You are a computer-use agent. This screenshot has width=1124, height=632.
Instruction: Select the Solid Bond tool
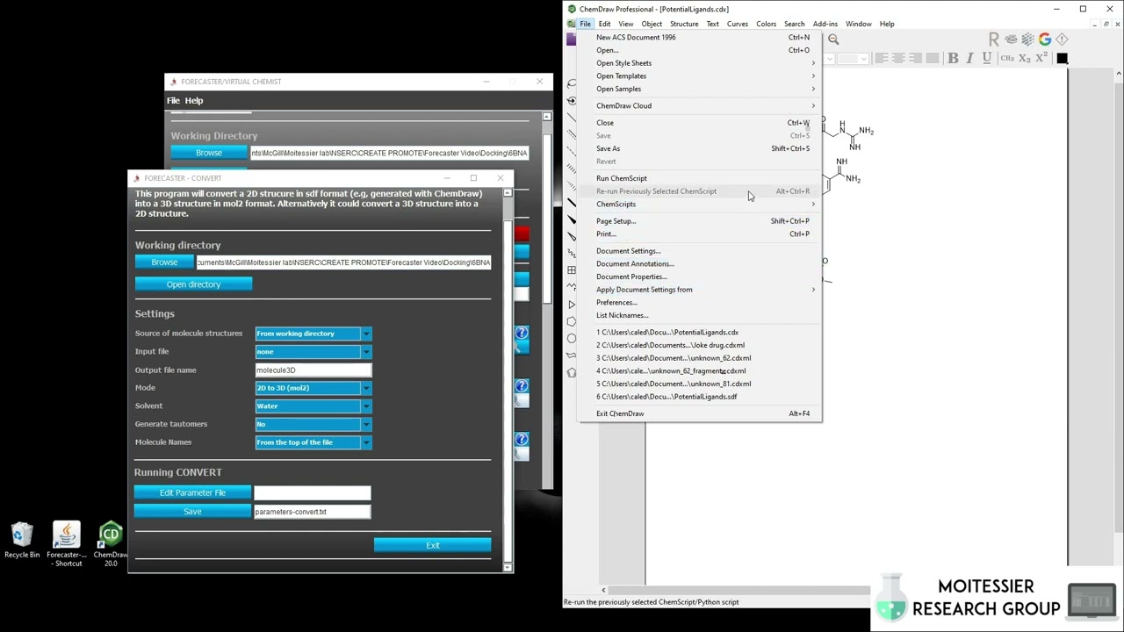(572, 118)
